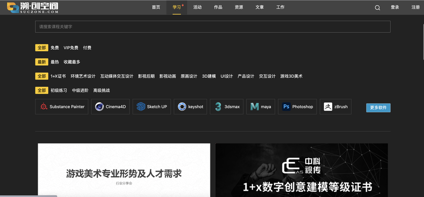
Task: Filter by 1+X证书 category
Action: click(58, 76)
